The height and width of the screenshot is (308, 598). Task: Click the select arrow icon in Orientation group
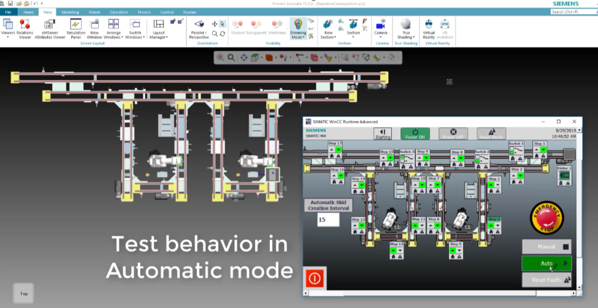click(222, 24)
